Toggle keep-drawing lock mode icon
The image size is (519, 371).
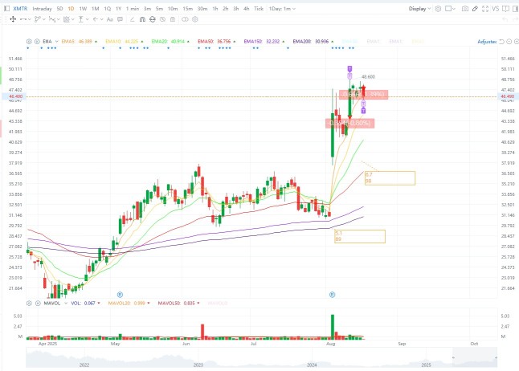153,19
